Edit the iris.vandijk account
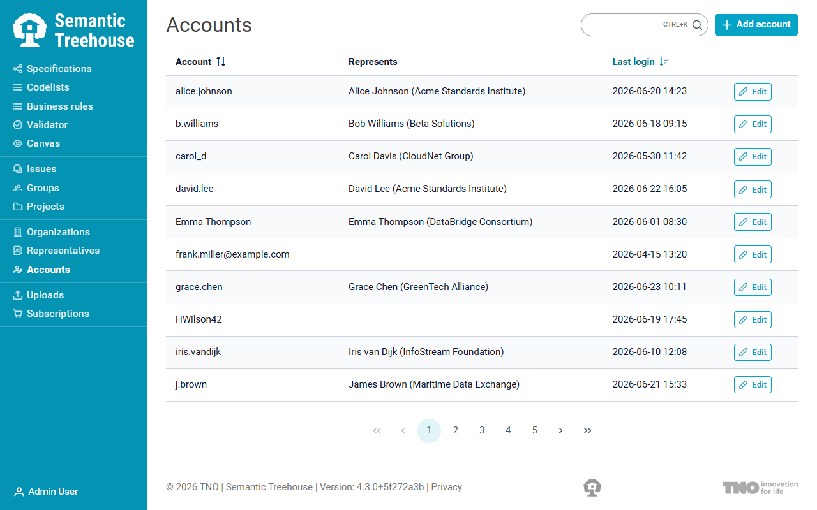Image resolution: width=817 pixels, height=510 pixels. (753, 352)
